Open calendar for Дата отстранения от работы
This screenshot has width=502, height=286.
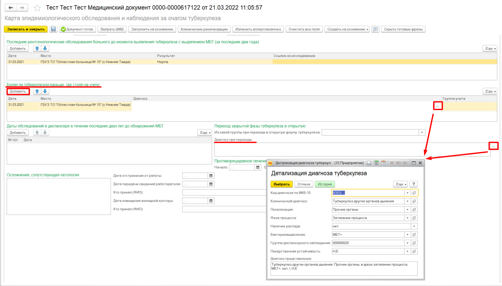tap(211, 176)
